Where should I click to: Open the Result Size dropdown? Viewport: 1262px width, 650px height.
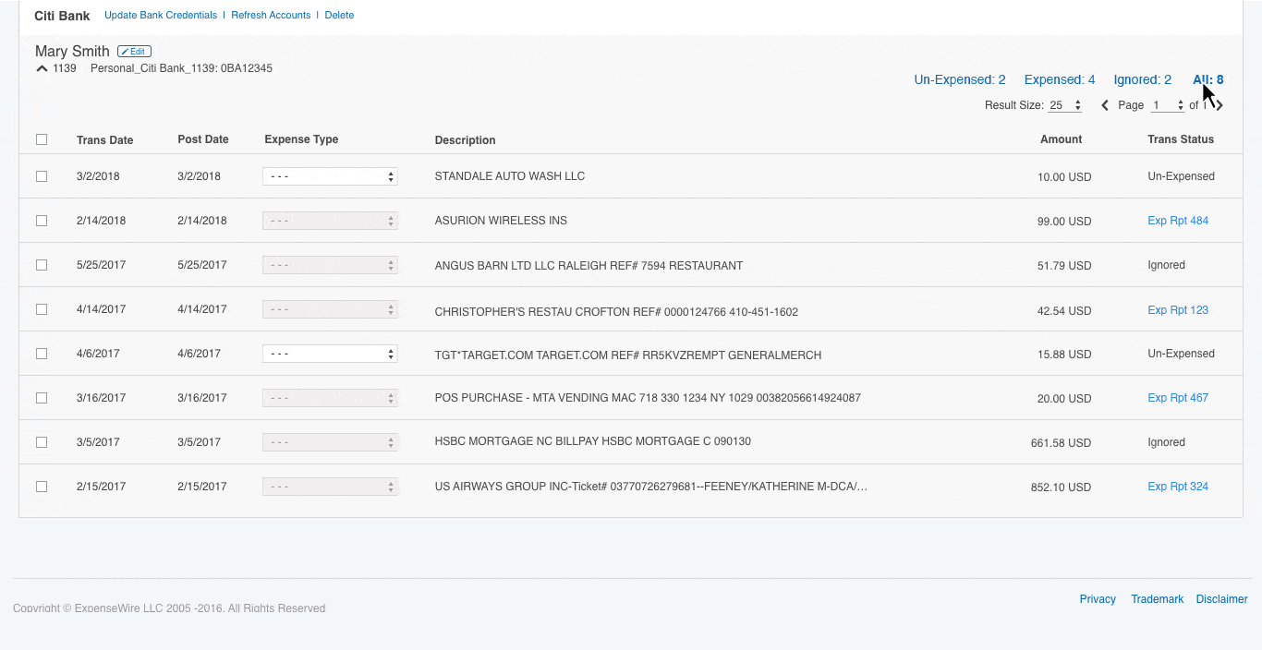(x=1065, y=105)
